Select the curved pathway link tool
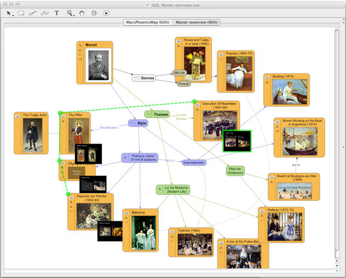 click(45, 13)
